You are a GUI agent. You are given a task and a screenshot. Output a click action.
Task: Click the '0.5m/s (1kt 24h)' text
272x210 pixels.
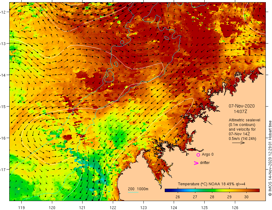242,139
